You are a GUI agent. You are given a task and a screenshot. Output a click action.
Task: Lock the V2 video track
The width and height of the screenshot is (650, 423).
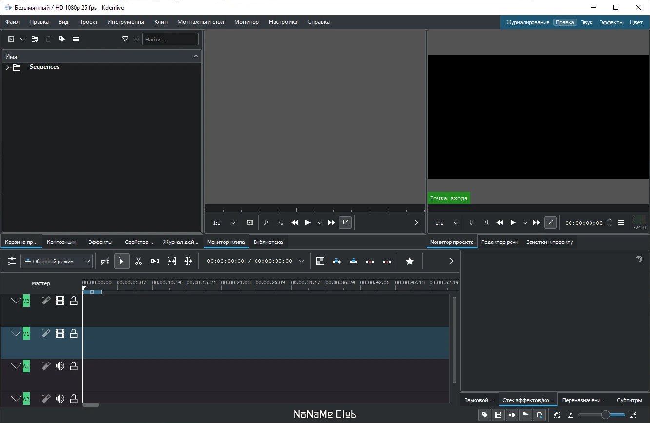click(74, 301)
